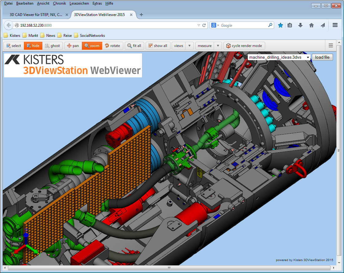Viewport: 344px width, 273px height.
Task: Open the address bar history dropdown
Action: tap(199, 25)
